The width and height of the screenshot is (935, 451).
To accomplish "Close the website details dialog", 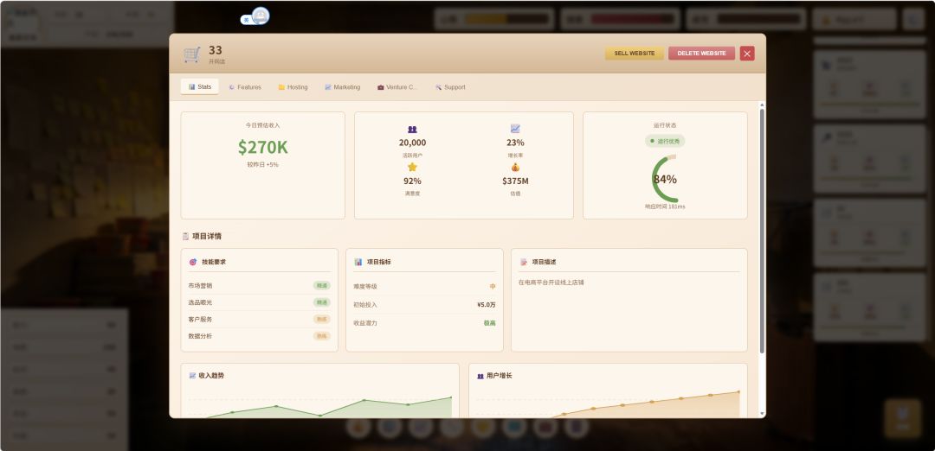I will 747,54.
